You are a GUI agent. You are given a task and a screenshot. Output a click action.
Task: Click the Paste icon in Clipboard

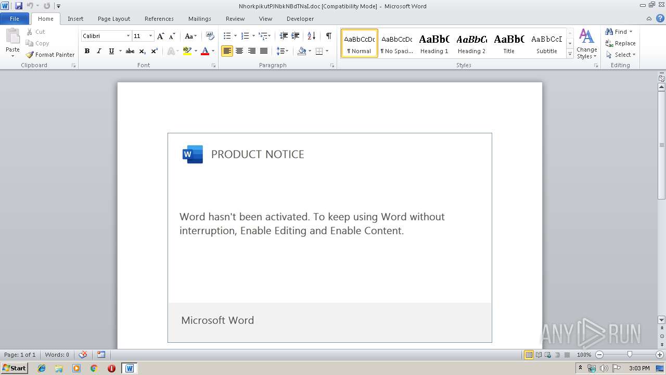pos(12,37)
